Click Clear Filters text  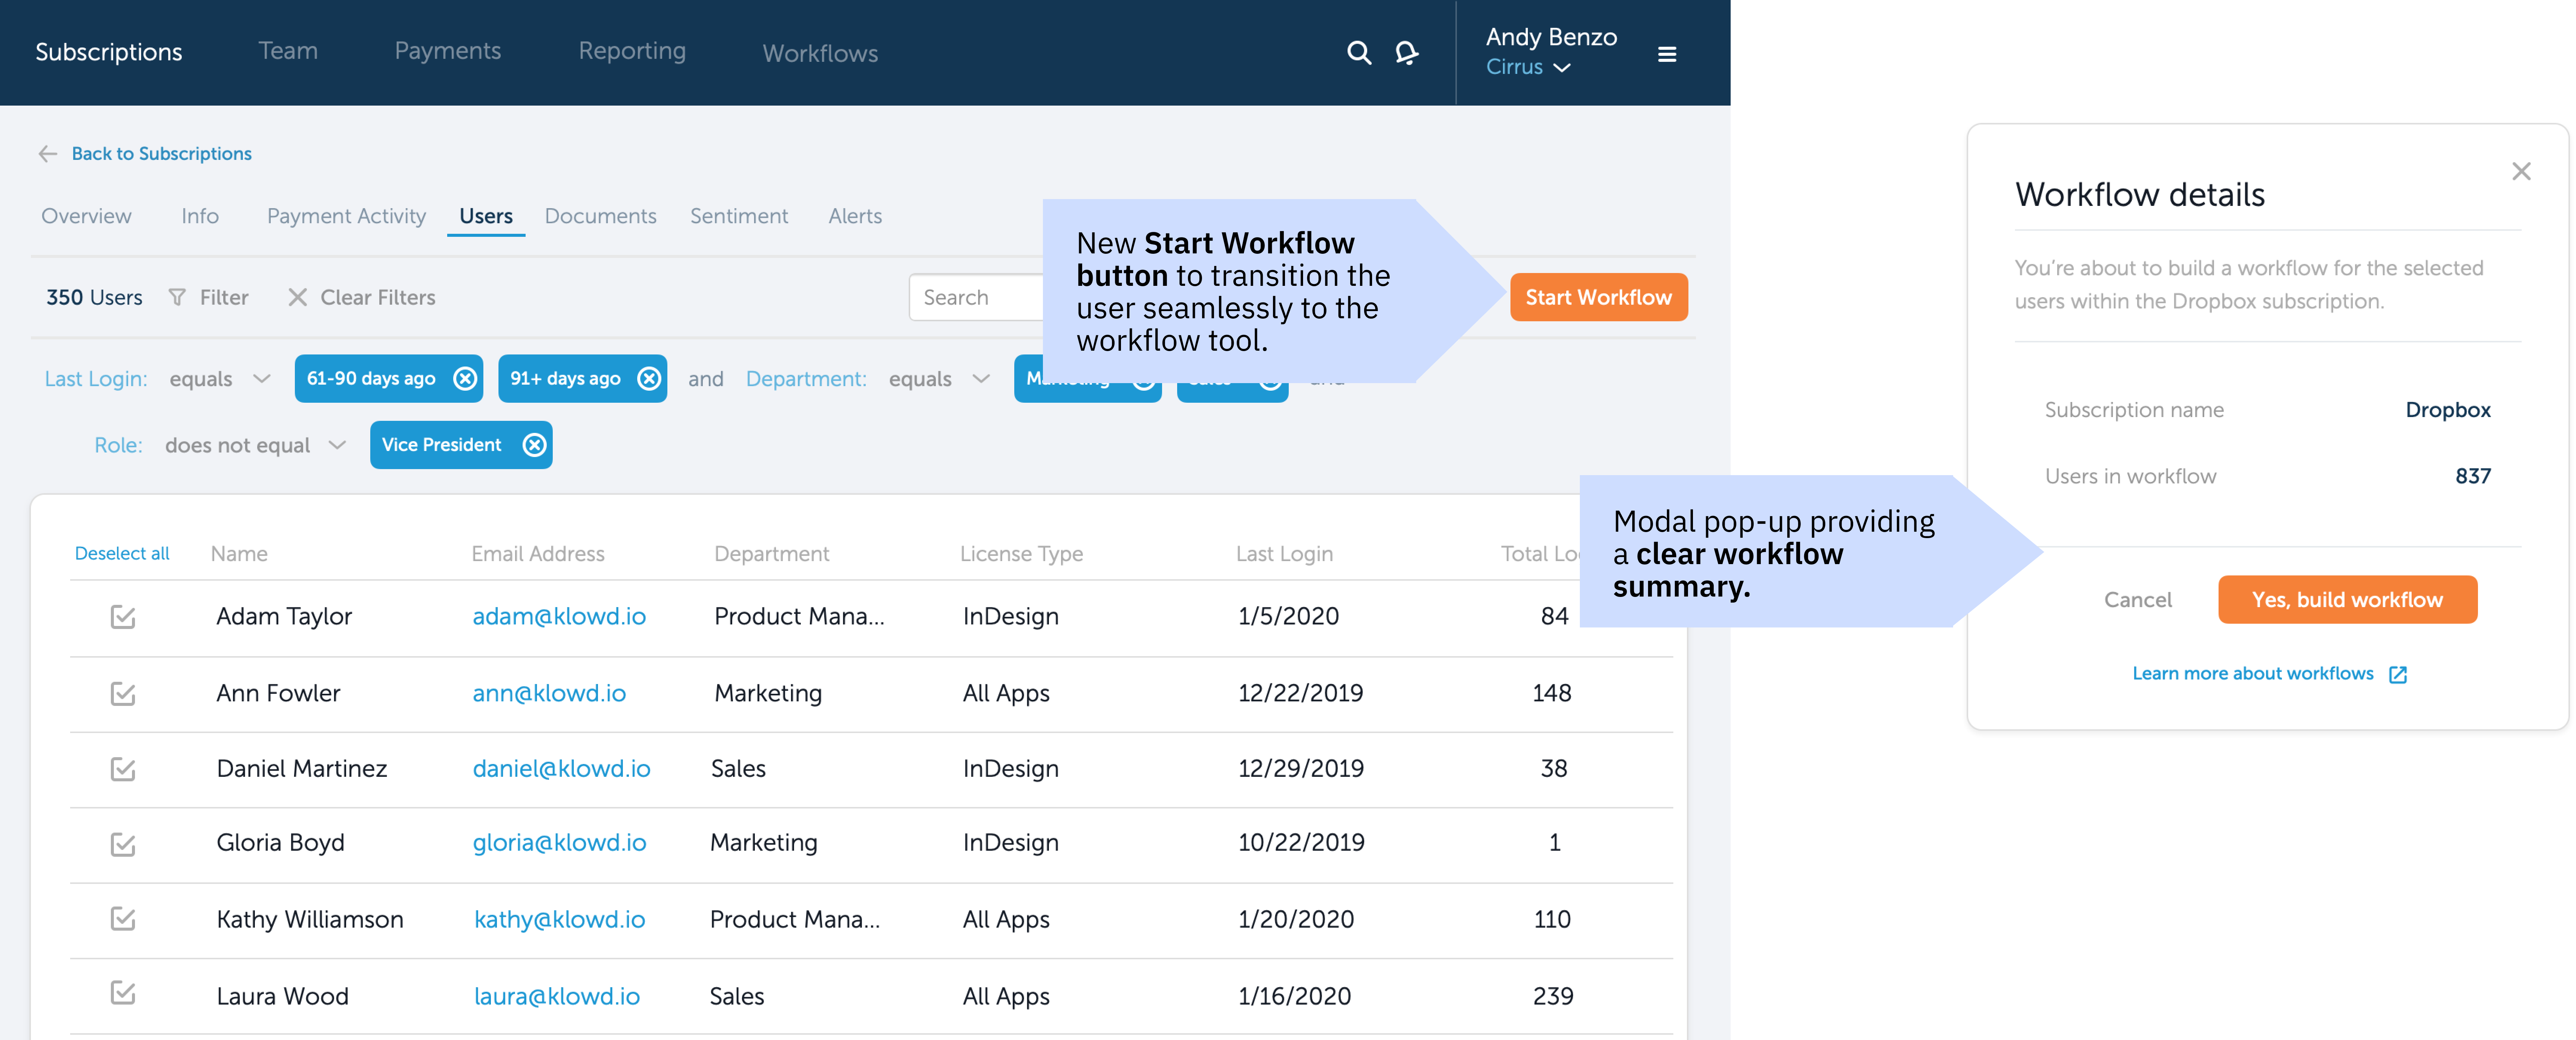[x=378, y=298]
